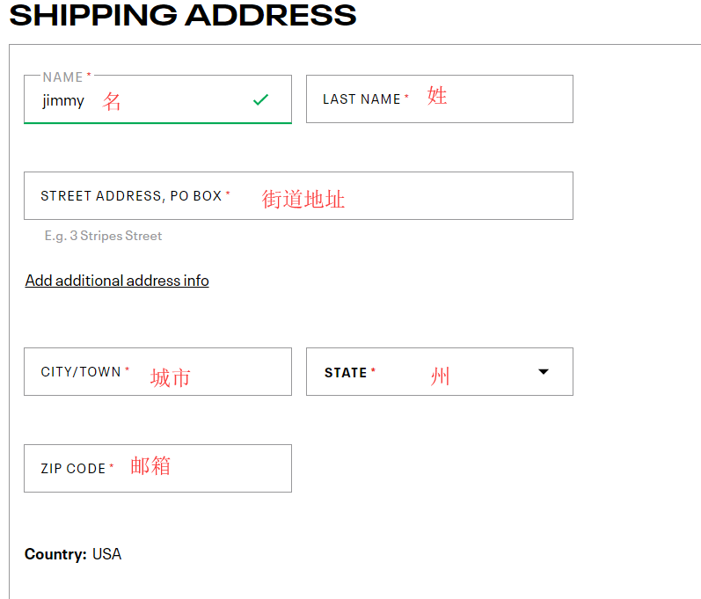Click the red 城市 annotation

point(170,378)
